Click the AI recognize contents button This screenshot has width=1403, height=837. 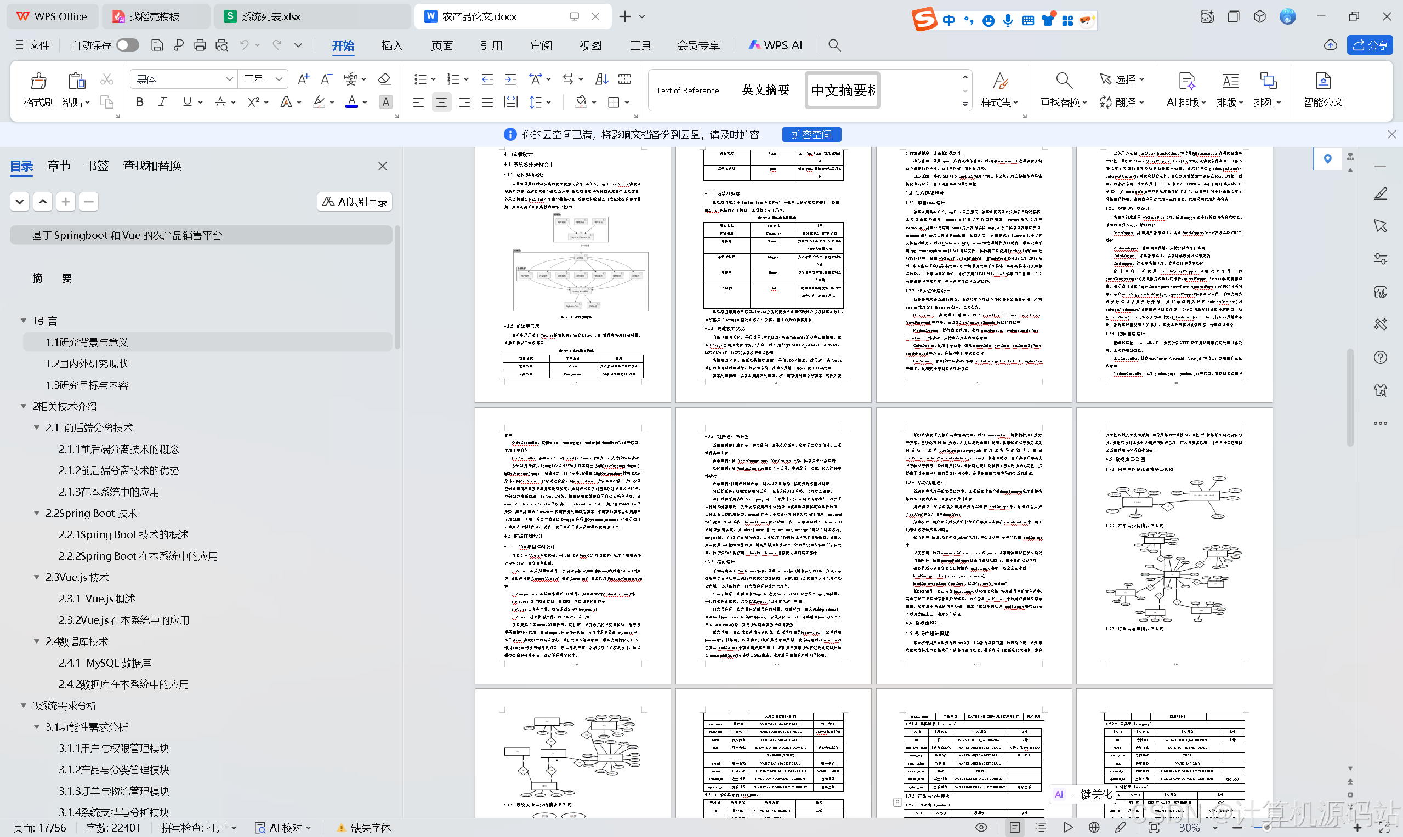[x=355, y=202]
